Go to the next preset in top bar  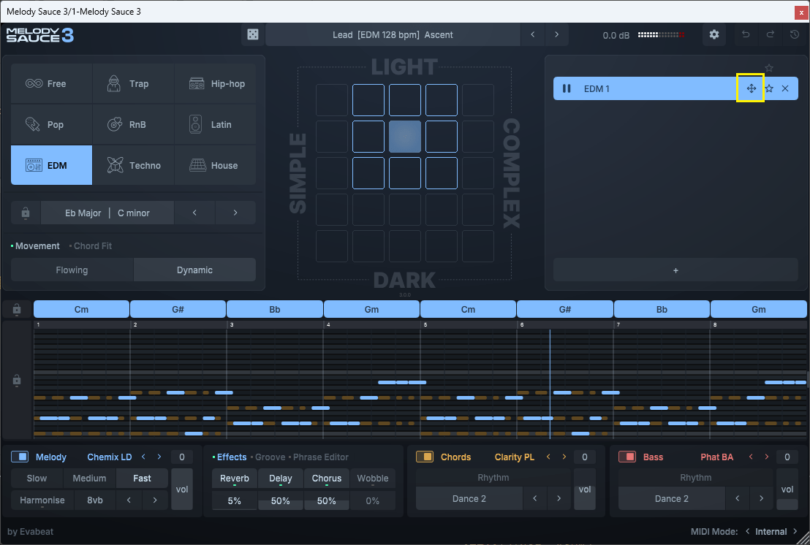click(557, 34)
